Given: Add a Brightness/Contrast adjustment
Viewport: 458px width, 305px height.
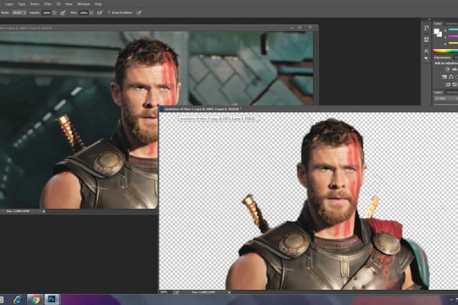Looking at the screenshot, I should tap(447, 69).
